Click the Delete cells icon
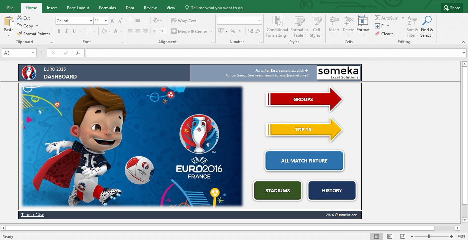The image size is (468, 240). pyautogui.click(x=349, y=21)
